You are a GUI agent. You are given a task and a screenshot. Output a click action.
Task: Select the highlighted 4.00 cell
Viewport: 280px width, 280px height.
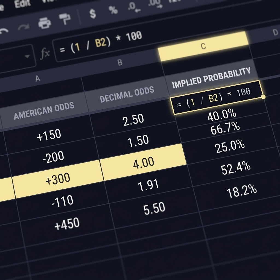click(x=143, y=162)
